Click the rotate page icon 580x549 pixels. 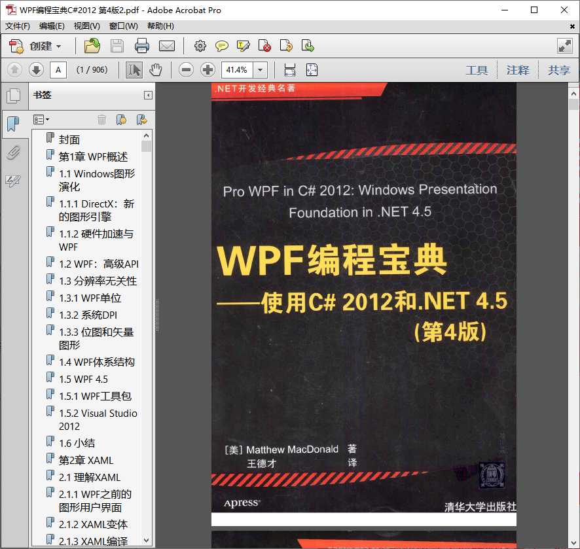tap(286, 46)
